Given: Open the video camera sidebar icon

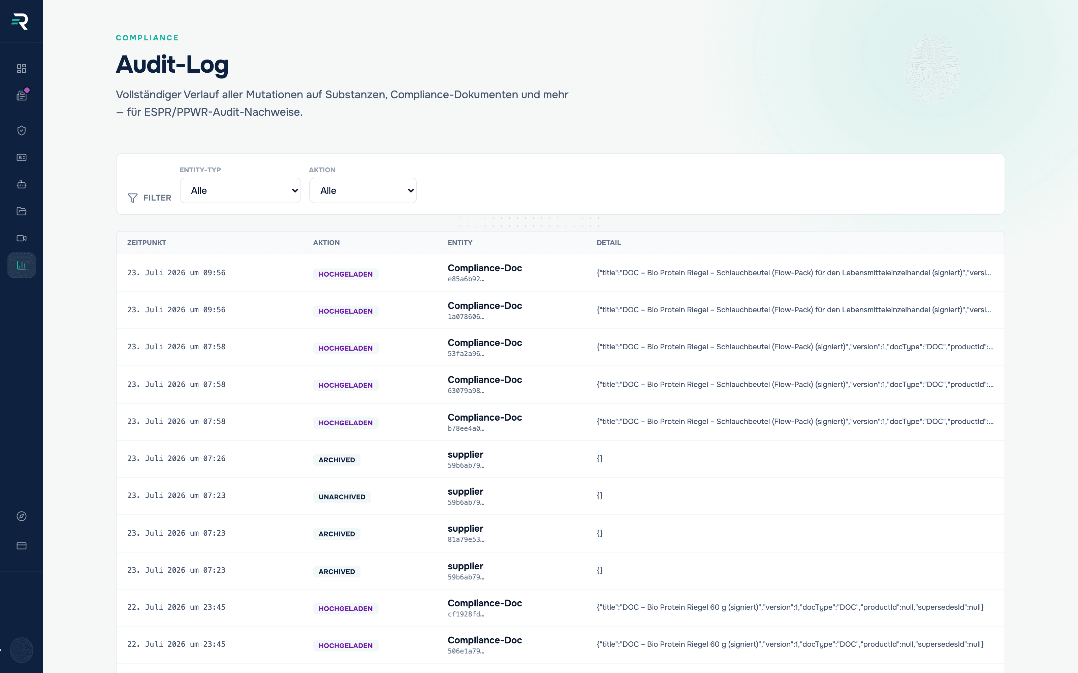Looking at the screenshot, I should pos(21,238).
